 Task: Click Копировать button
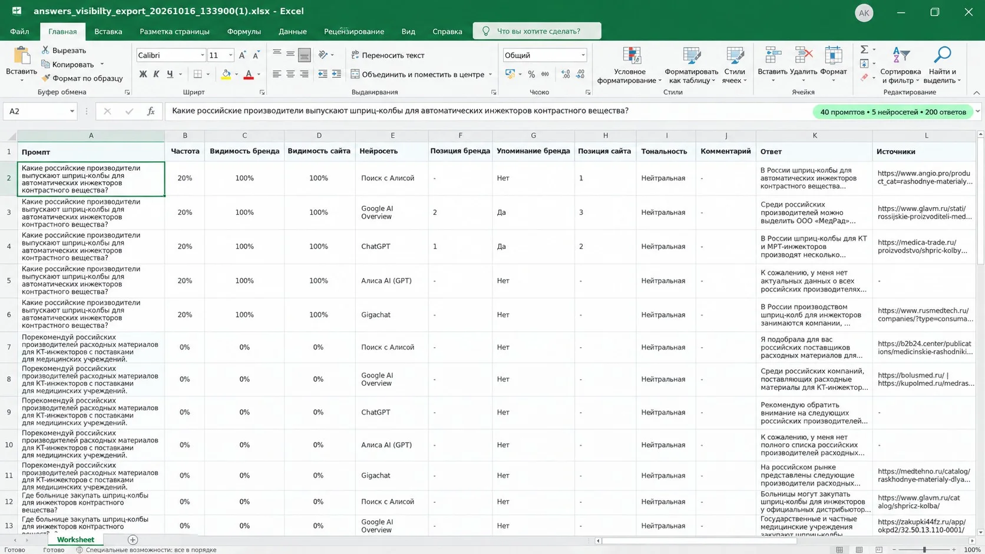(x=67, y=64)
